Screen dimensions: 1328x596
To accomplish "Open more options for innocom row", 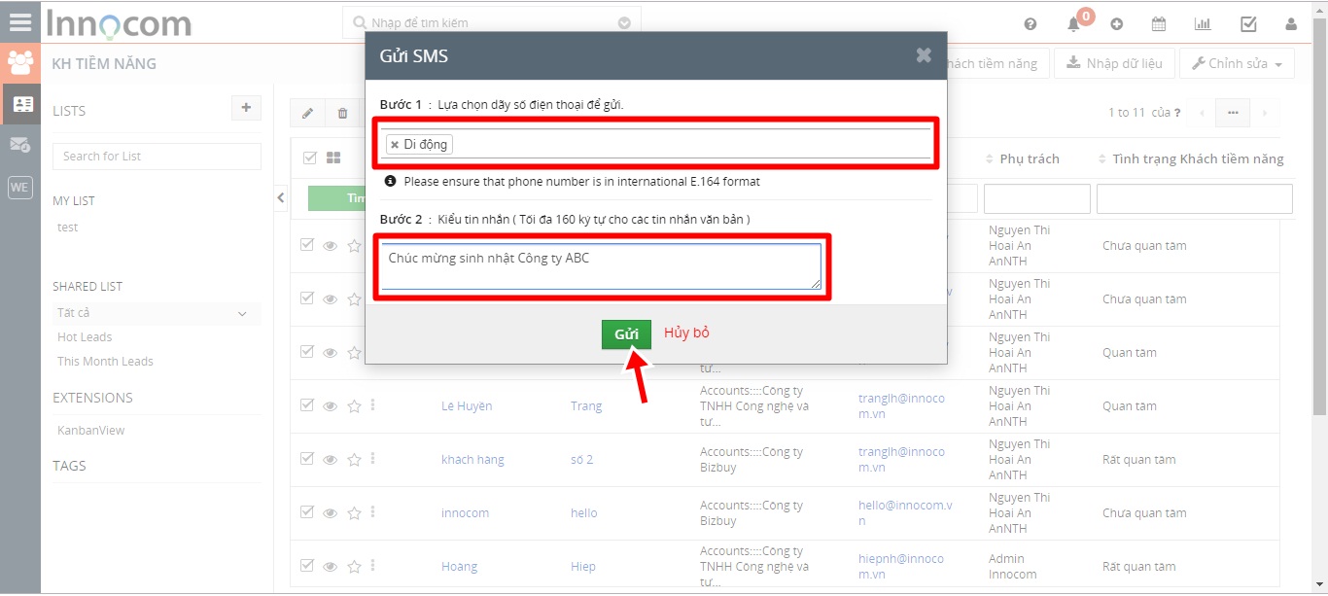I will (x=372, y=512).
